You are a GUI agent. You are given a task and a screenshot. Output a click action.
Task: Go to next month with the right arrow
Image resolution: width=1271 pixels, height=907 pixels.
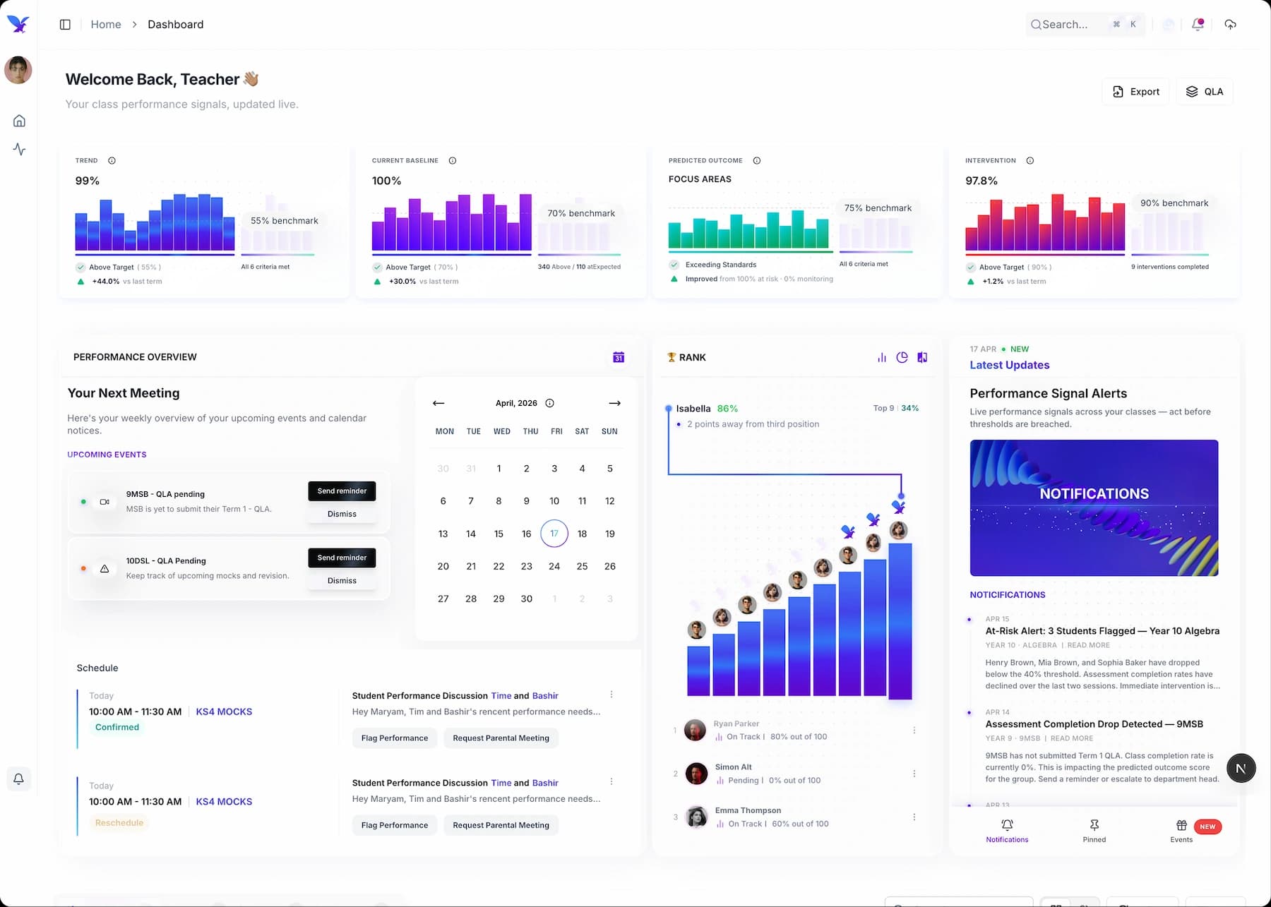(614, 403)
